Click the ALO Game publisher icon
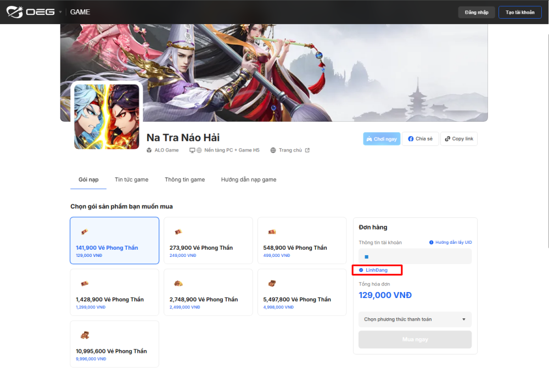The image size is (549, 376). click(x=149, y=150)
